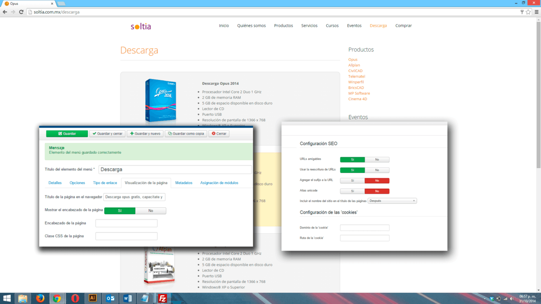Open File Explorer from the taskbar
Screen dimensions: 541x304
tap(23, 299)
